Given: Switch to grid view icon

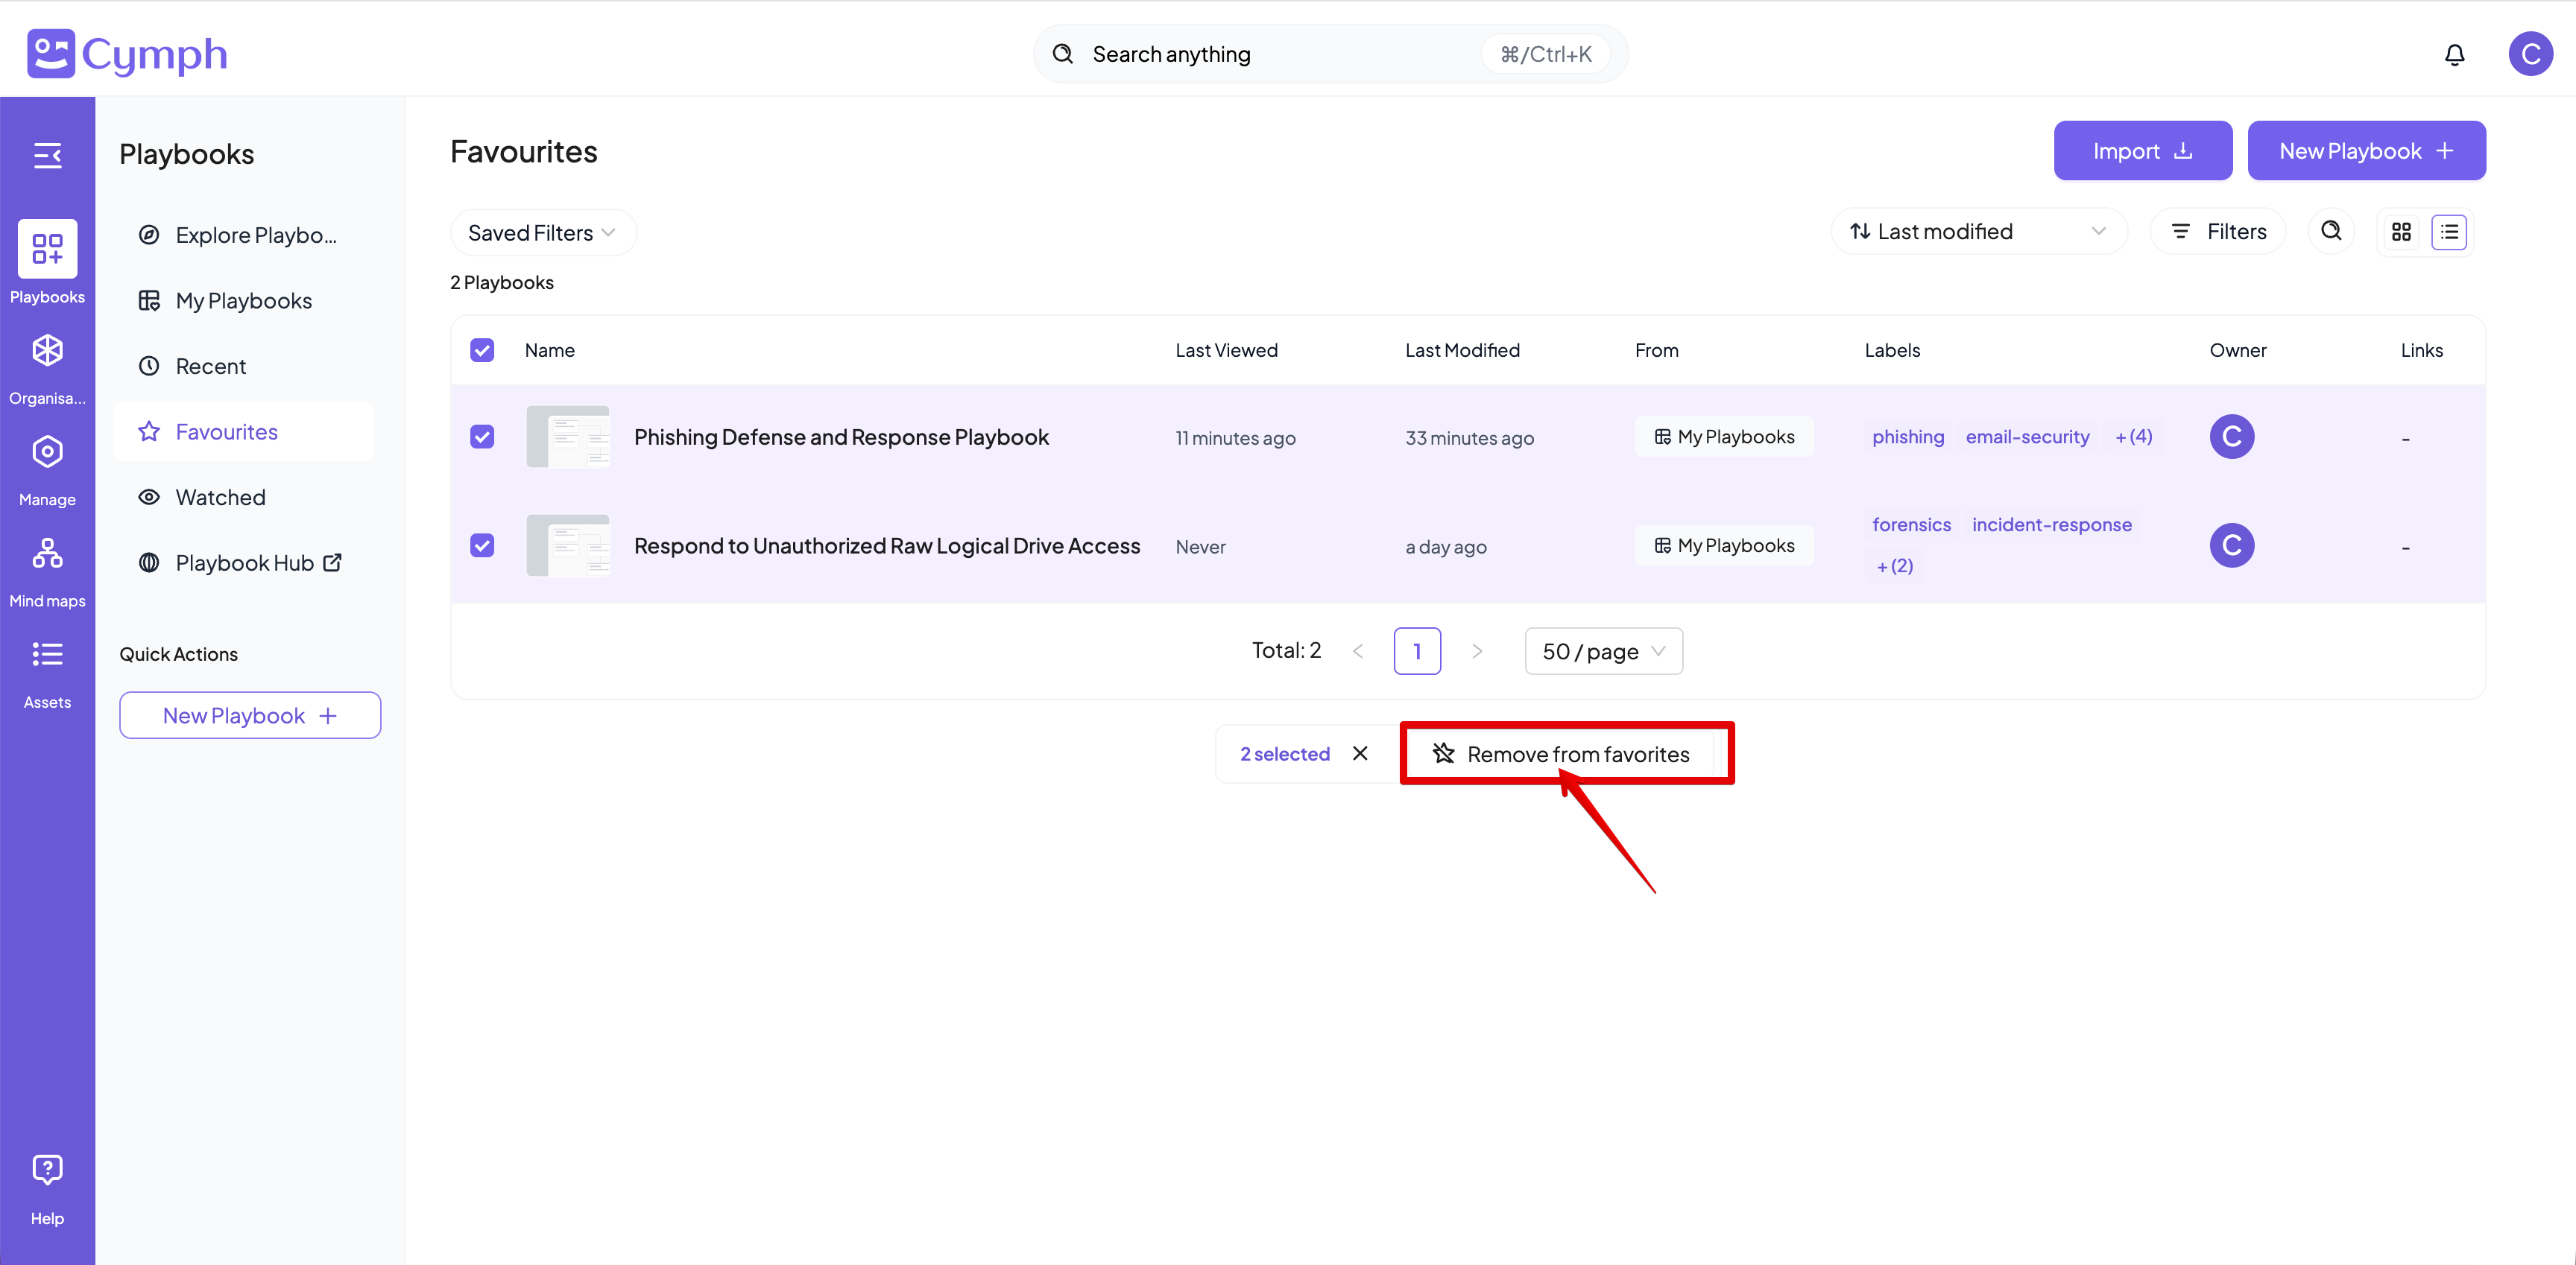Looking at the screenshot, I should click(2401, 232).
